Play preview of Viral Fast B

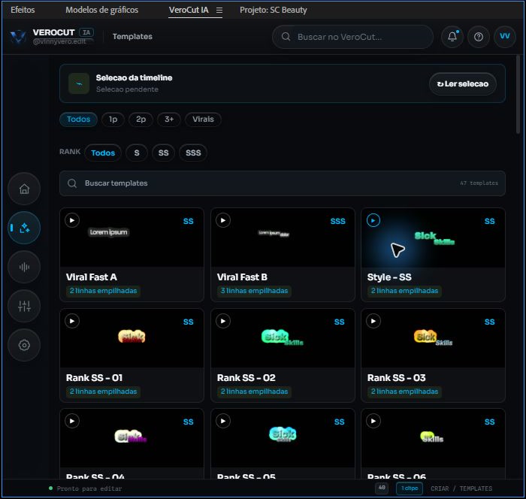pyautogui.click(x=223, y=220)
